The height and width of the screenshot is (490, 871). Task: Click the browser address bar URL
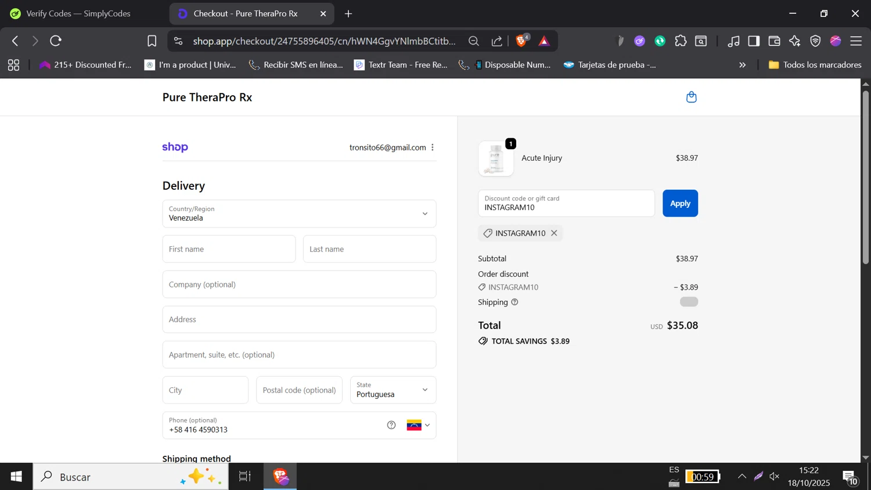324,41
